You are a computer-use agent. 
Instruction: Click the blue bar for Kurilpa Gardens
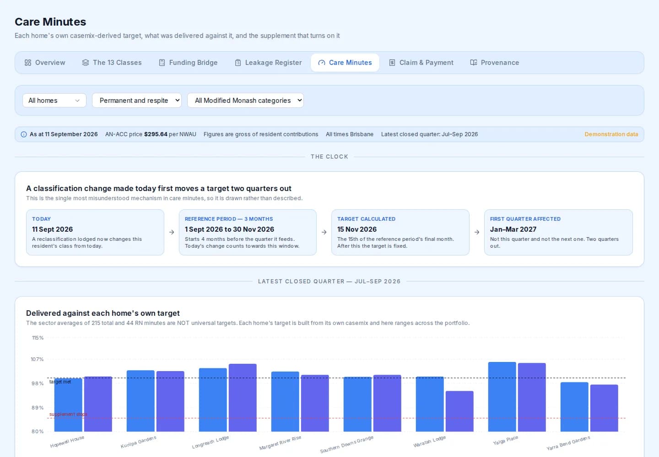140,401
